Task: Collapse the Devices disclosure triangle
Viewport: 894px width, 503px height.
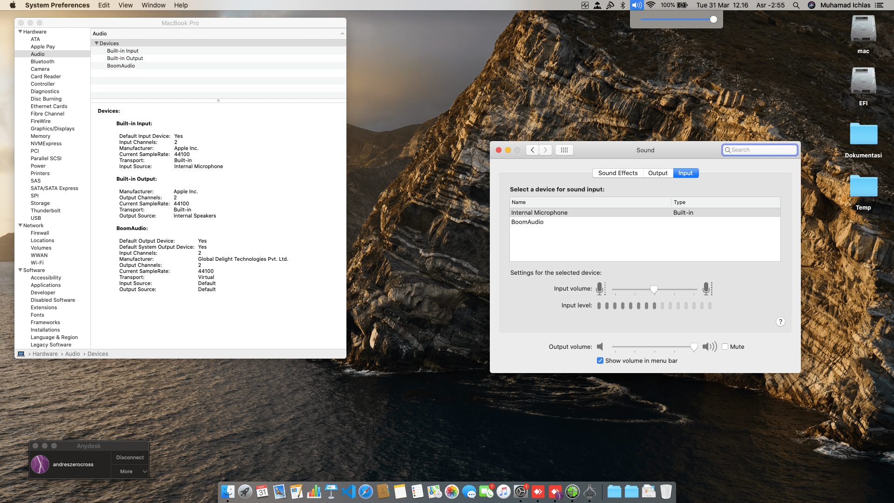Action: pyautogui.click(x=96, y=43)
